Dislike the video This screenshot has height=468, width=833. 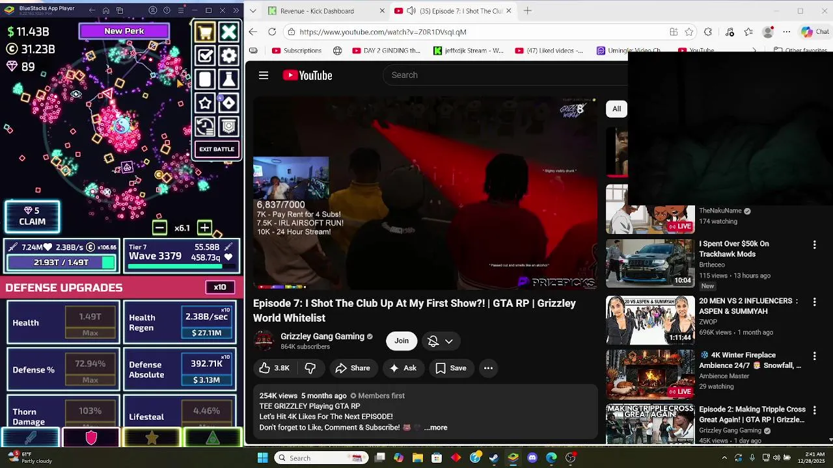(310, 368)
